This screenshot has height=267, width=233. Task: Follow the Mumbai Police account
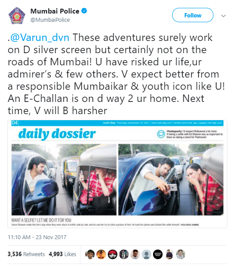pyautogui.click(x=193, y=15)
